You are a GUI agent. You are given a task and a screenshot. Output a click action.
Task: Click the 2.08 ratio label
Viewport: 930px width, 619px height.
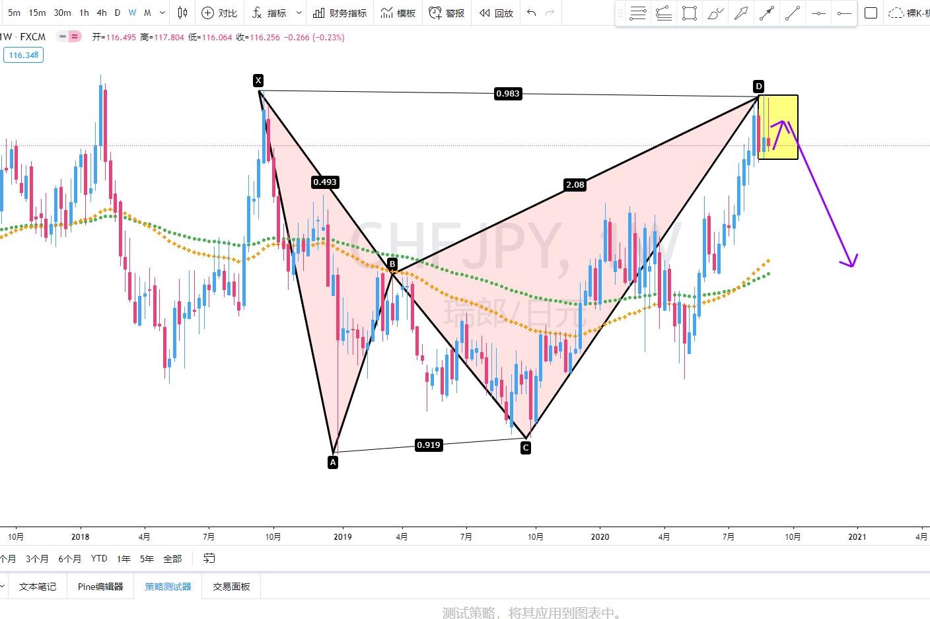pos(575,185)
